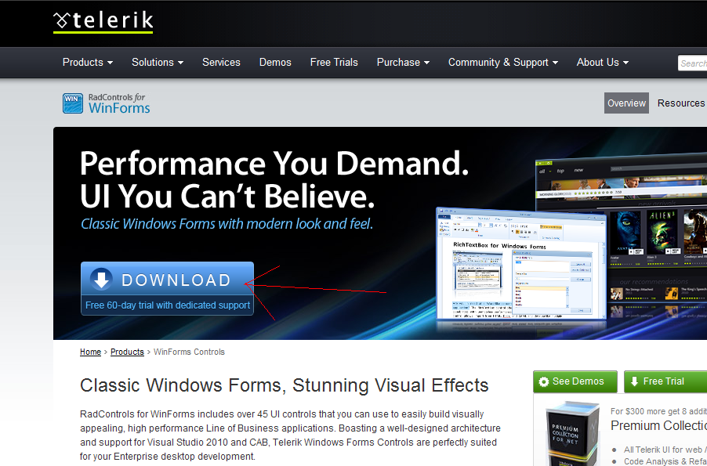Click the green Free Trial button

click(665, 381)
